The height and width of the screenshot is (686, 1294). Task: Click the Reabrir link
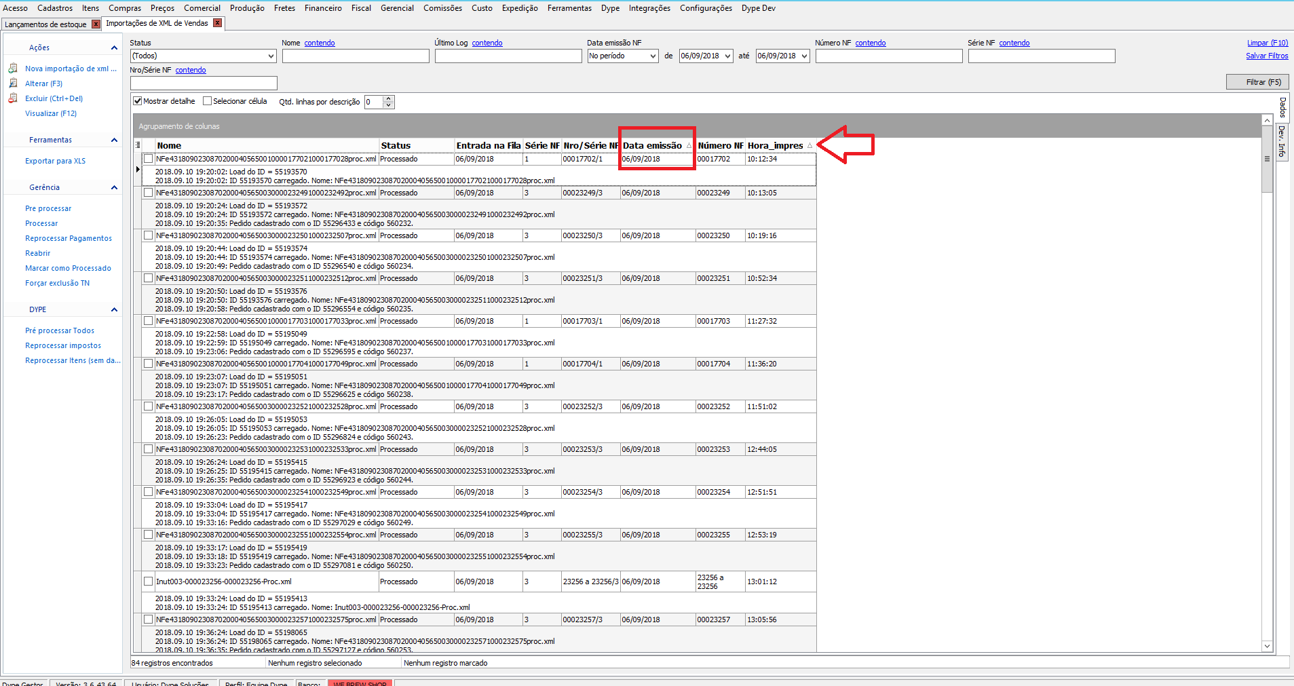(x=38, y=253)
